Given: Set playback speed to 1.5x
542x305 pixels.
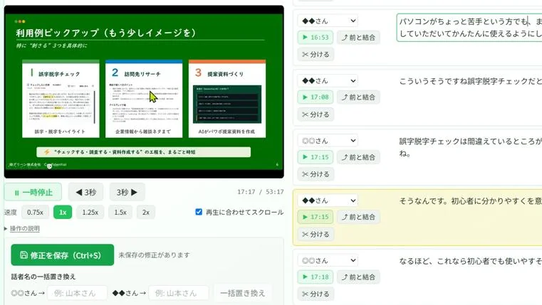Looking at the screenshot, I should point(120,212).
